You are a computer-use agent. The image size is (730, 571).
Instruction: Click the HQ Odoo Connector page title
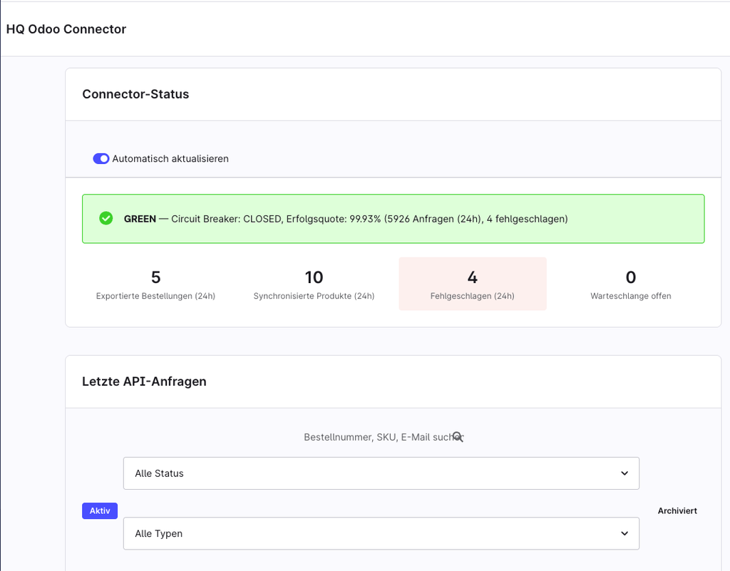[x=66, y=29]
